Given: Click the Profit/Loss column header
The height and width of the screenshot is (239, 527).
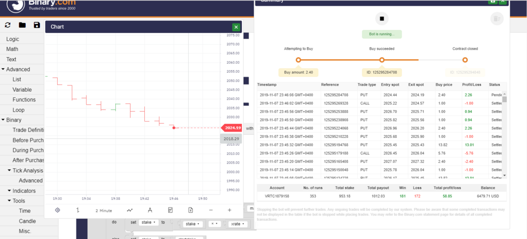Looking at the screenshot, I should pos(471,85).
